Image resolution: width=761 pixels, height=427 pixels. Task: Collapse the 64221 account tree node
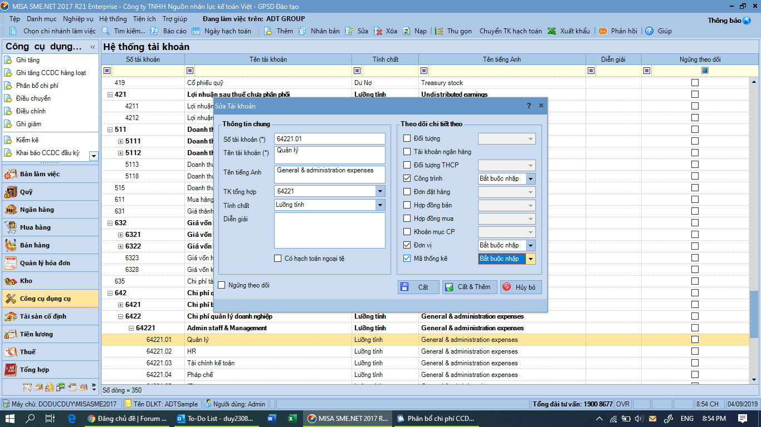click(131, 328)
